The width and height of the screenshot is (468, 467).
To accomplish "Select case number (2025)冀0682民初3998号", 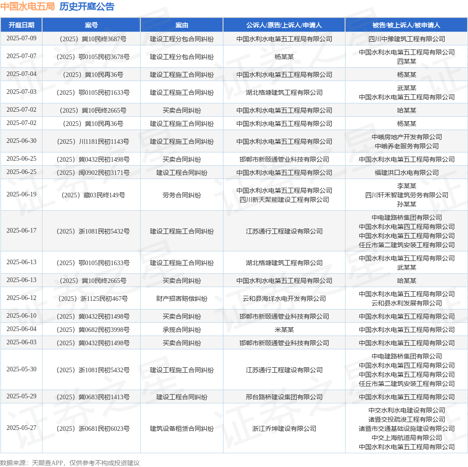I will click(x=93, y=330).
